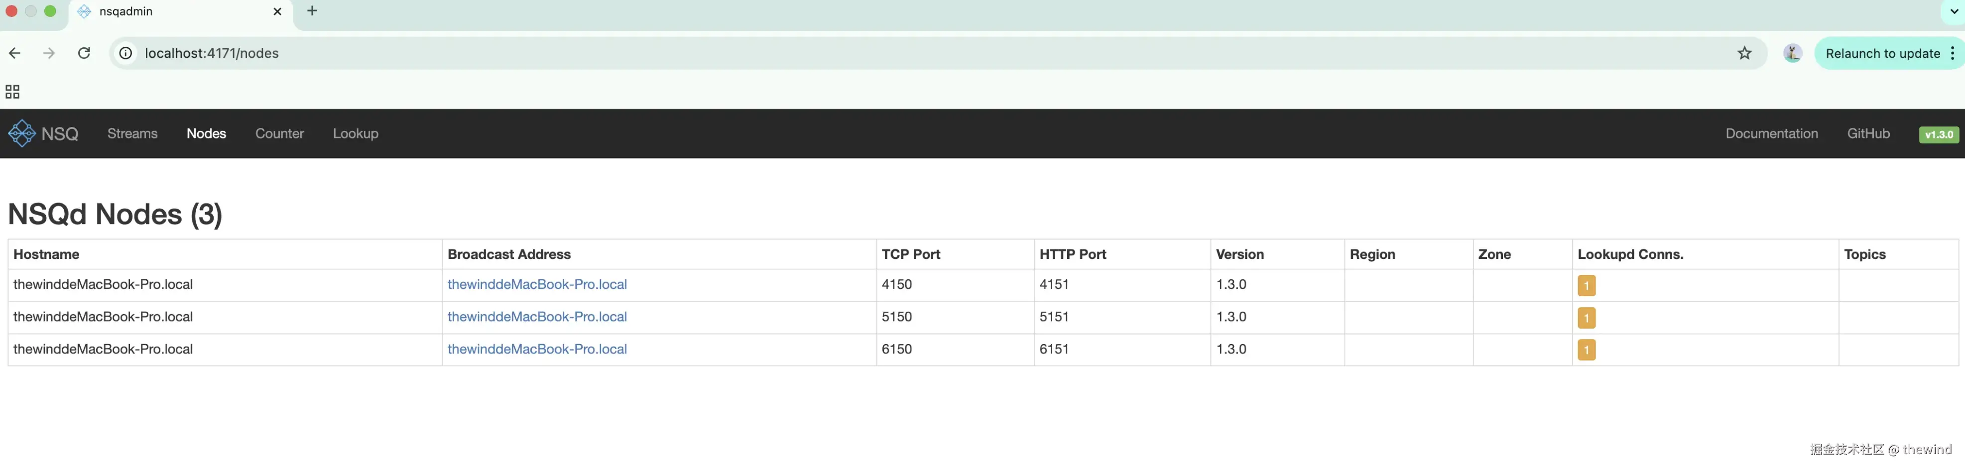Open the Chrome three-dot menu
This screenshot has width=1965, height=469.
[x=1952, y=53]
